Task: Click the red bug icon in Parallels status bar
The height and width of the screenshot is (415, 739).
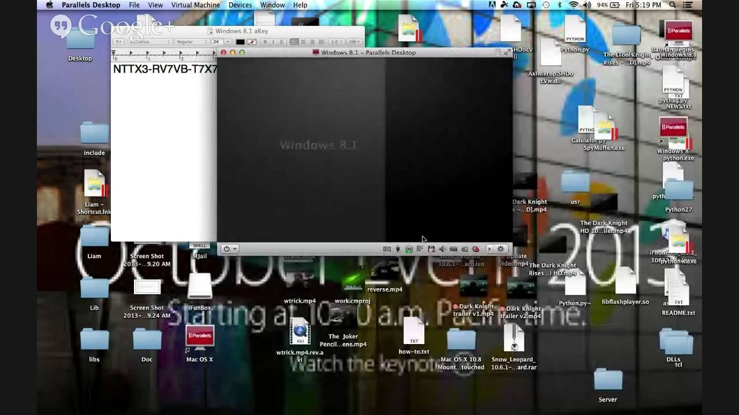Action: pyautogui.click(x=476, y=249)
